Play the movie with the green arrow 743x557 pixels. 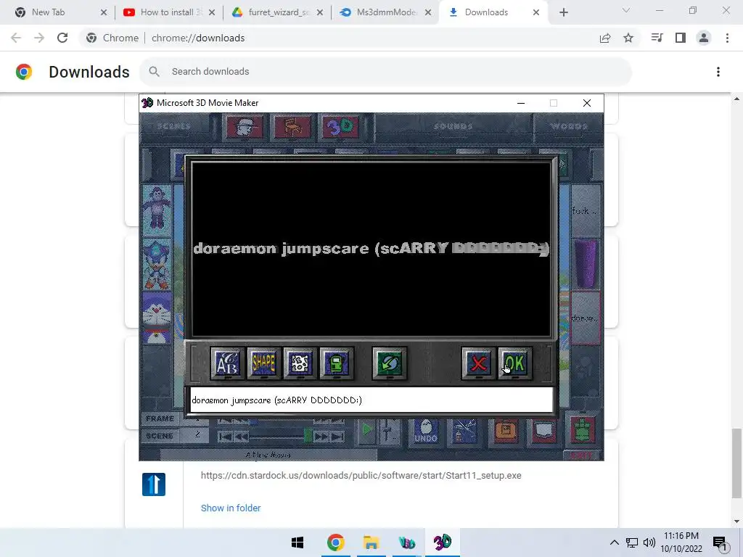pos(366,430)
